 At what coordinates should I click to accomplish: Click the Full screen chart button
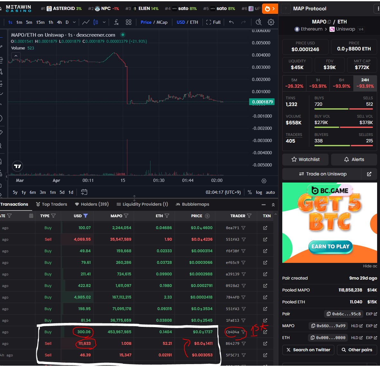213,22
